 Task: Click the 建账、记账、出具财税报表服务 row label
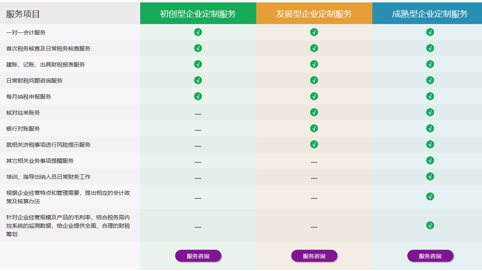tap(45, 65)
